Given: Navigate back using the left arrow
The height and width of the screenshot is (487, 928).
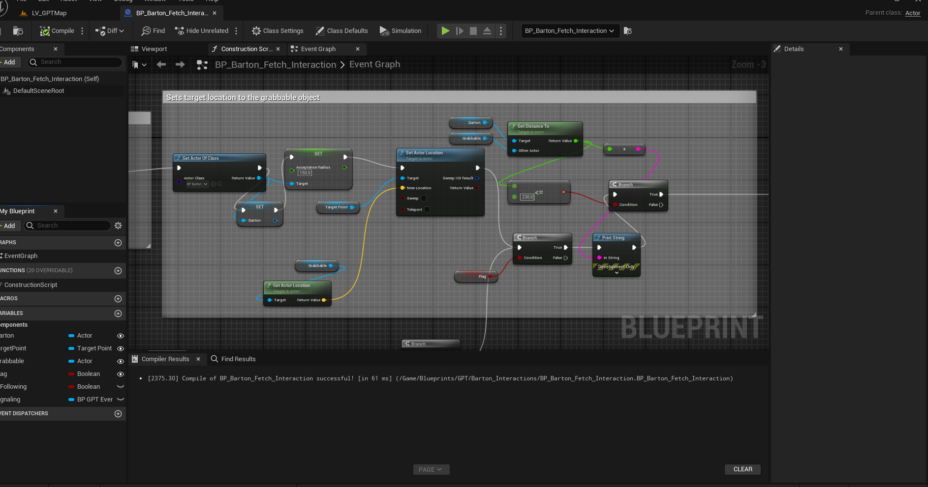Looking at the screenshot, I should pyautogui.click(x=161, y=65).
